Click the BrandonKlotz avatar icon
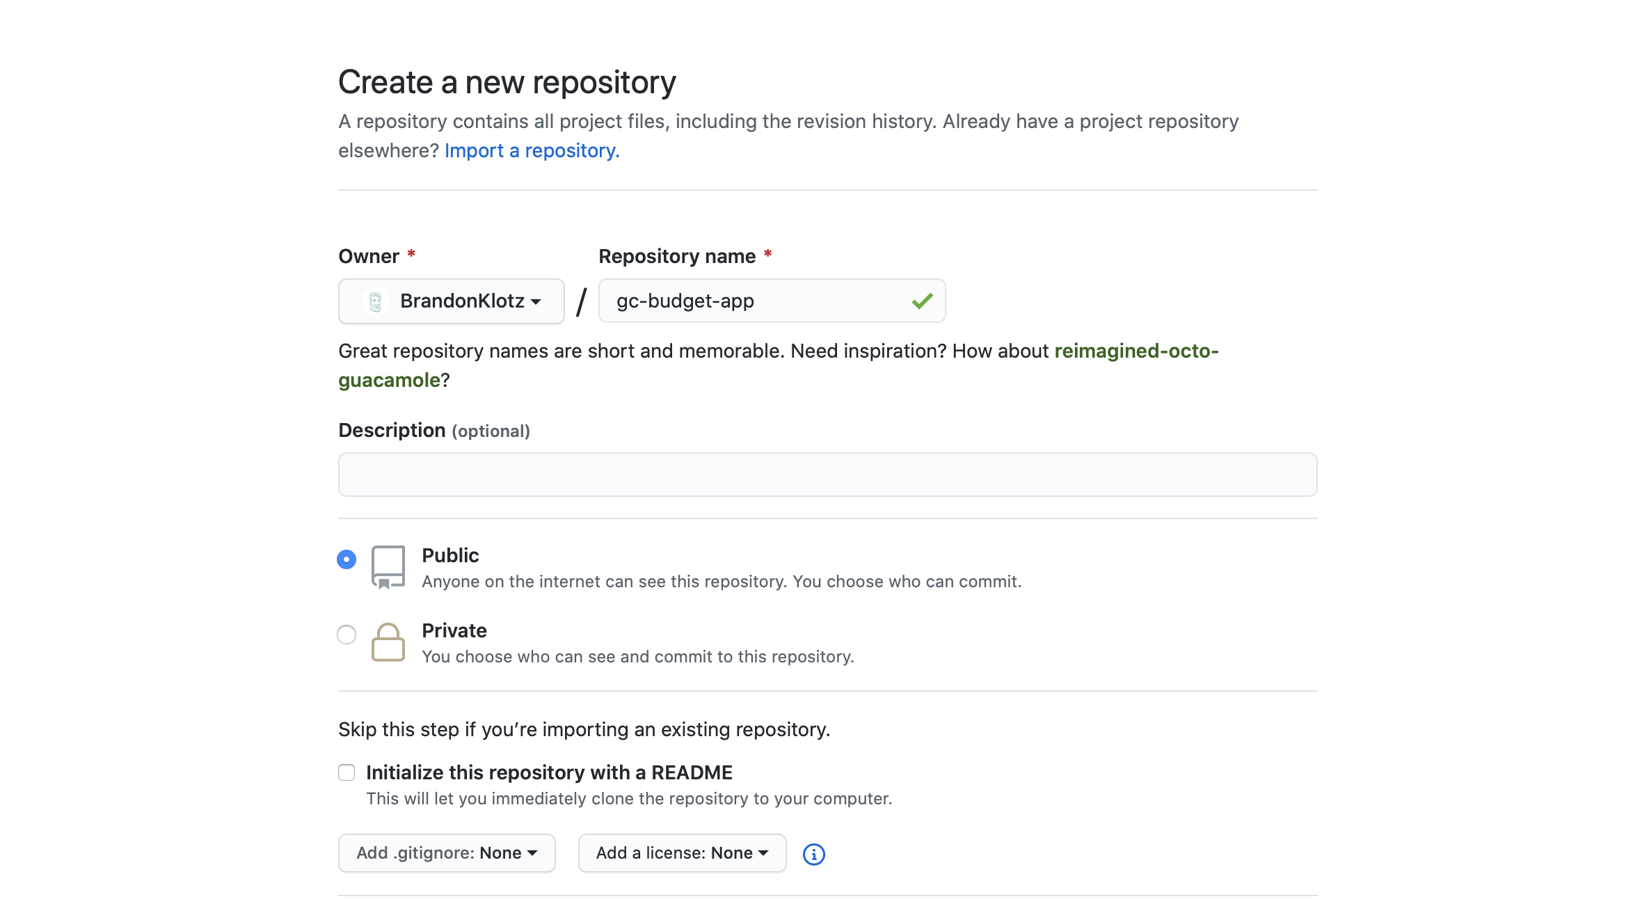The image size is (1649, 899). [376, 301]
